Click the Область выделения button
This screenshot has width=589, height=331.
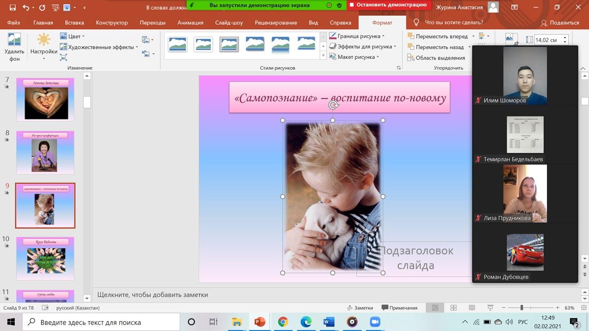click(436, 58)
